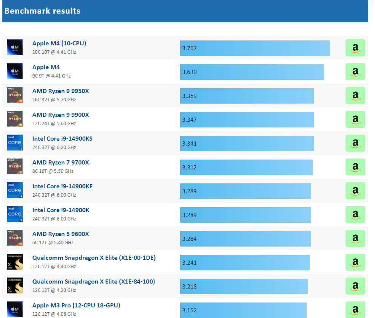Click the 3,284 benchmark bar
Screen dimensions: 375x318
pos(245,239)
